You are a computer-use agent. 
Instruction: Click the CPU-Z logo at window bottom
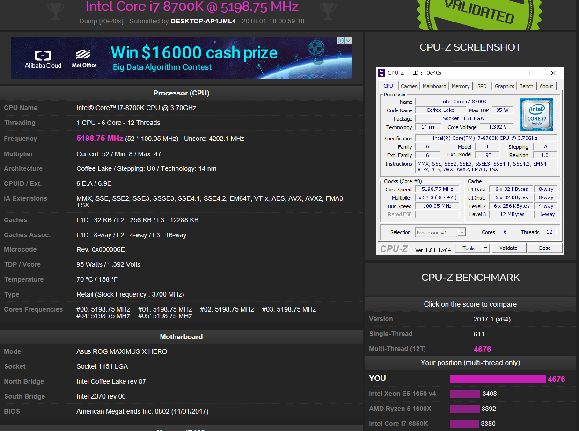point(394,248)
